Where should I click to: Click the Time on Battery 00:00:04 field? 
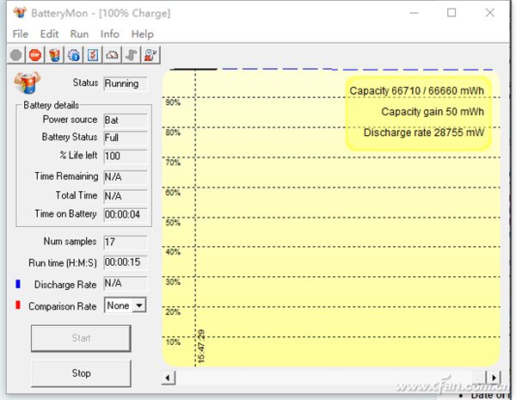click(x=125, y=215)
